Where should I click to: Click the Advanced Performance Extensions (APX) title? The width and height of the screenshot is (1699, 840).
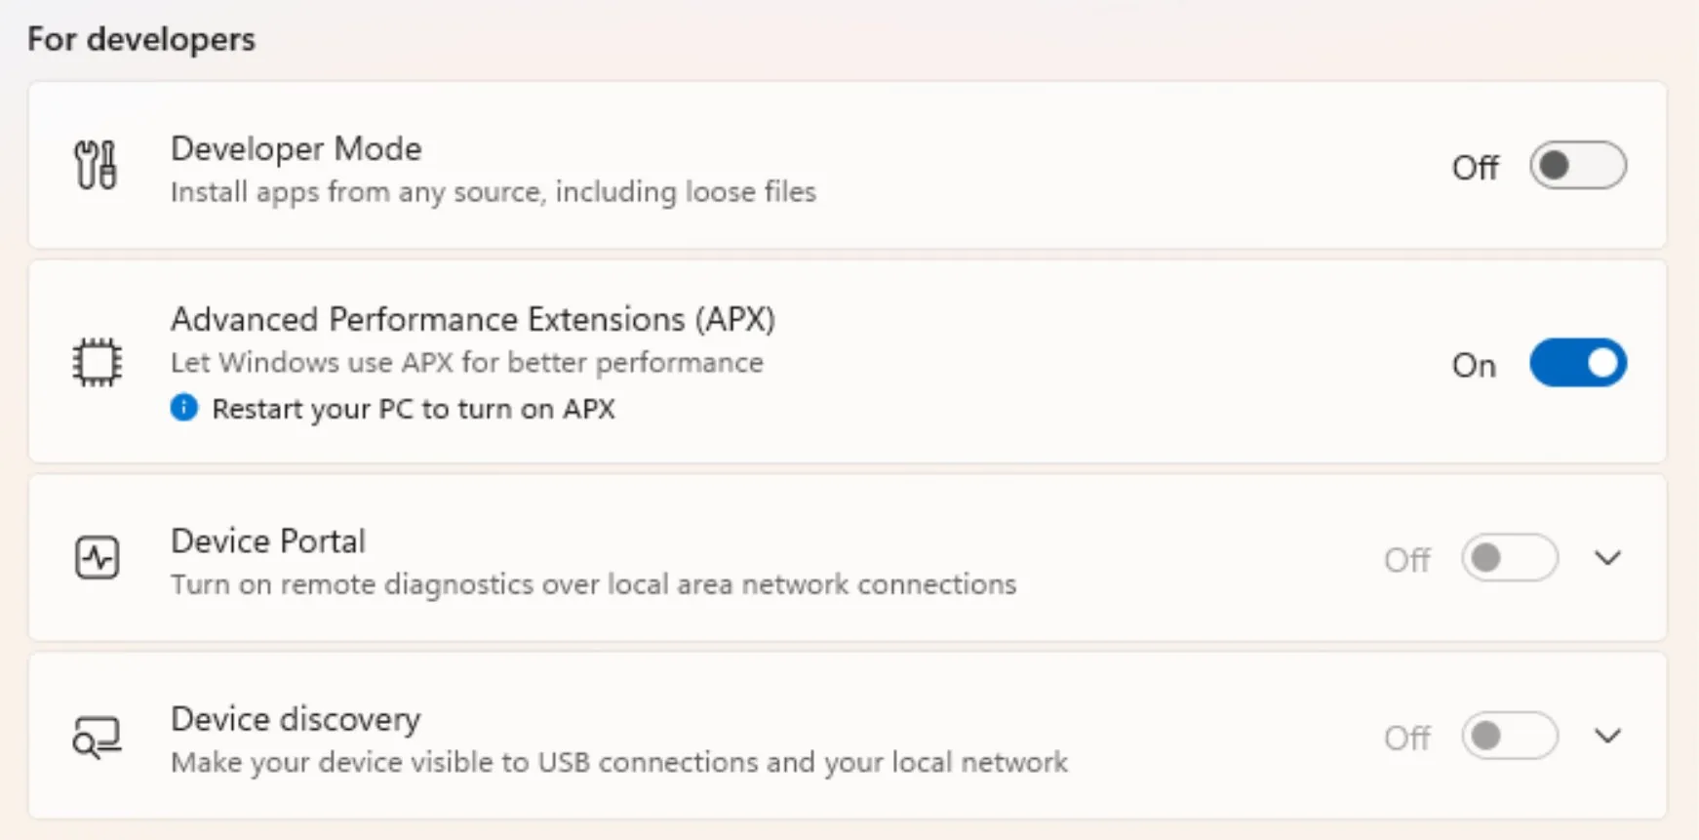click(473, 319)
